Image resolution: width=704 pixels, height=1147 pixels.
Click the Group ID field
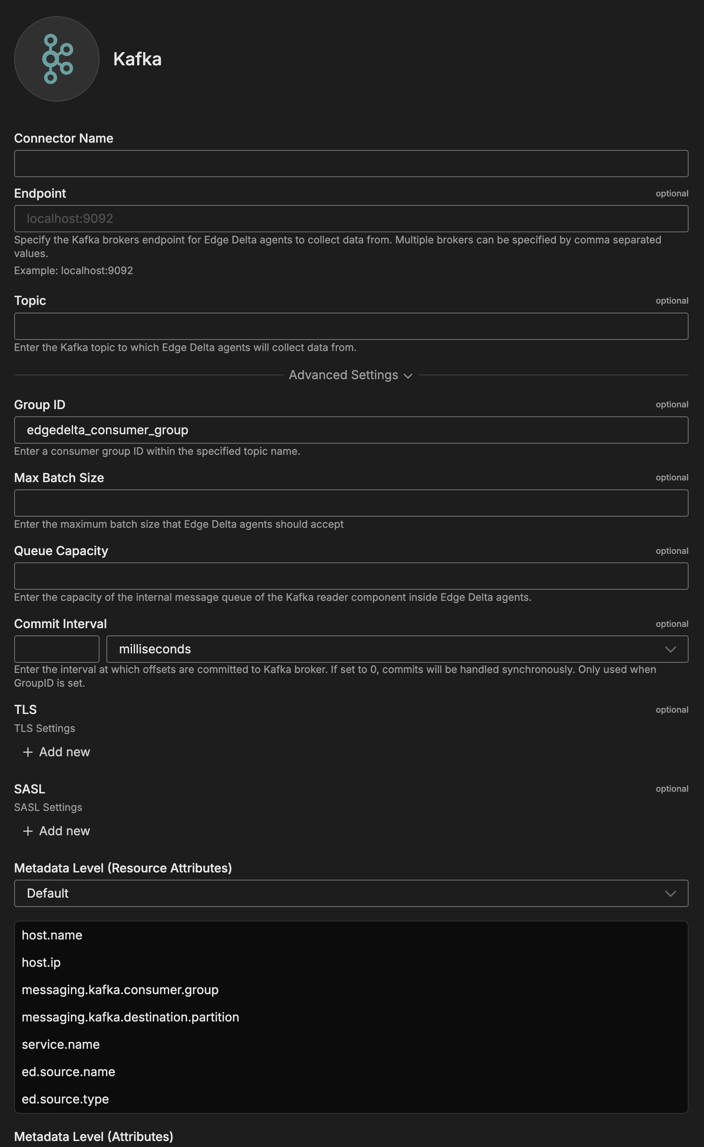351,430
